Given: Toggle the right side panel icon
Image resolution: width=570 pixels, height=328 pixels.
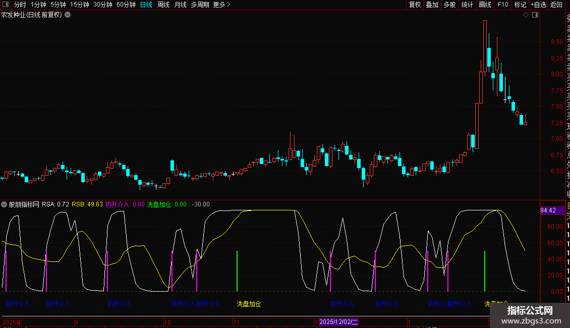Looking at the screenshot, I should [535, 15].
